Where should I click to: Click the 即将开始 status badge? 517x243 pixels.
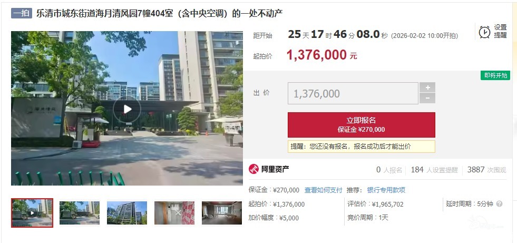[x=495, y=75]
